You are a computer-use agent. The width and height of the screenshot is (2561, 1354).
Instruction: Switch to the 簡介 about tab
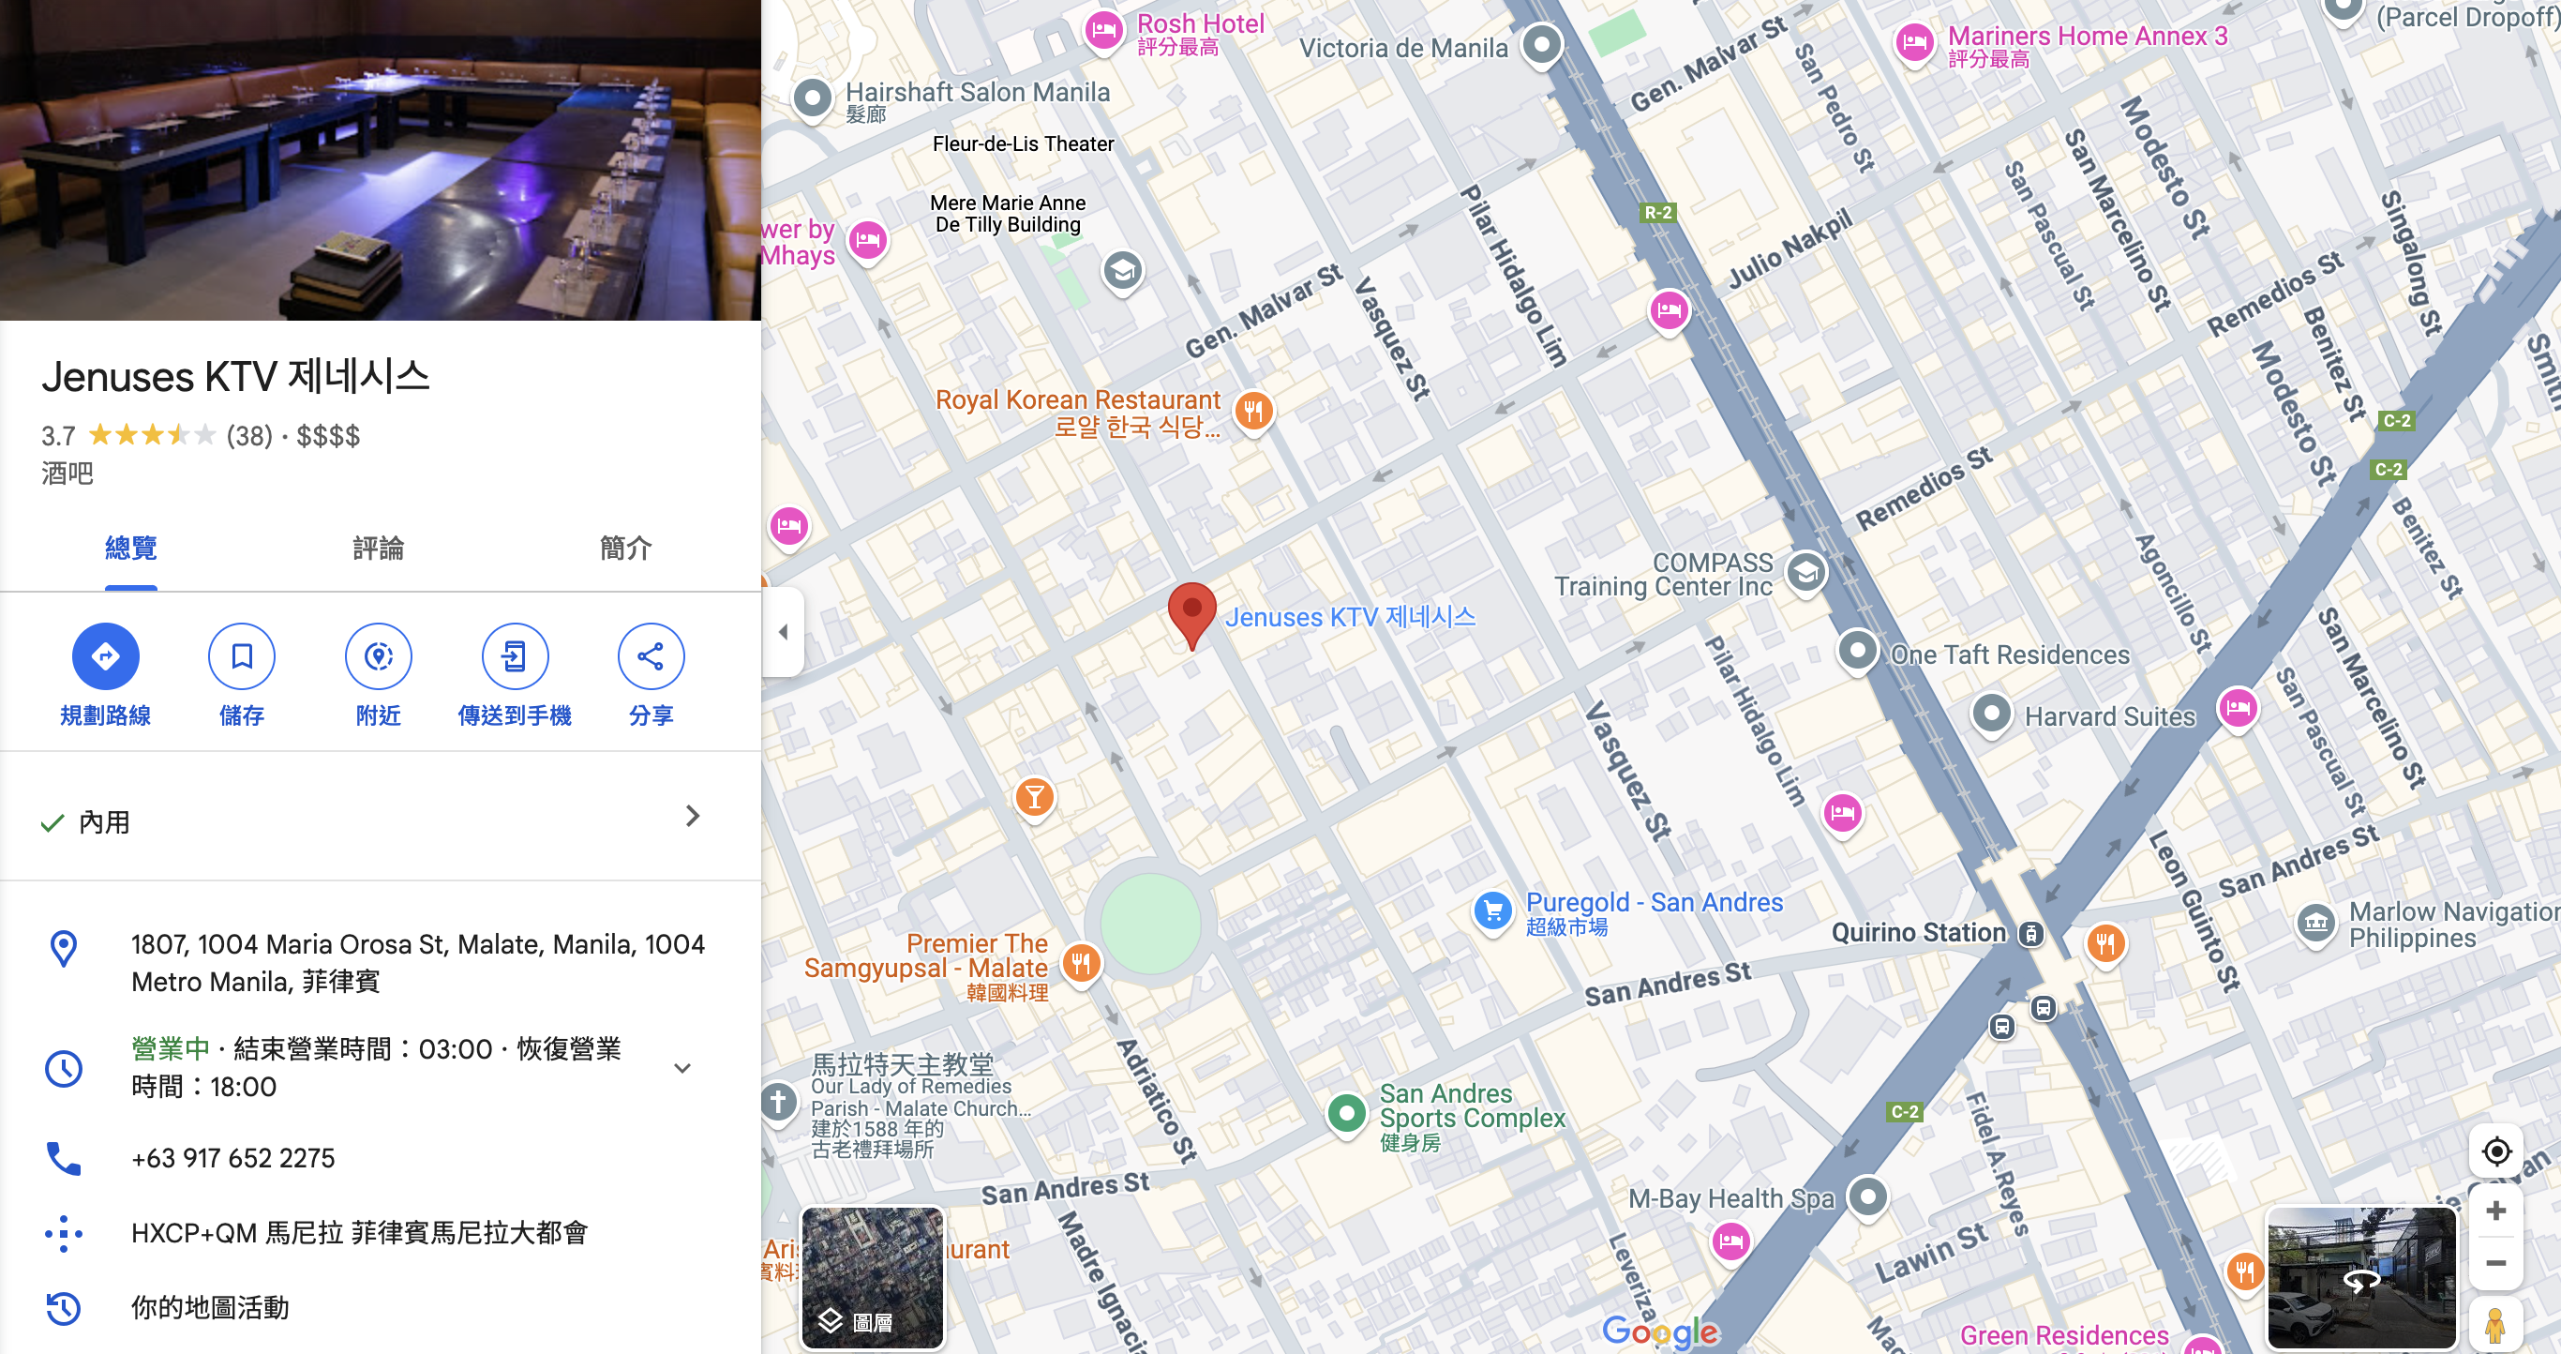[x=625, y=548]
